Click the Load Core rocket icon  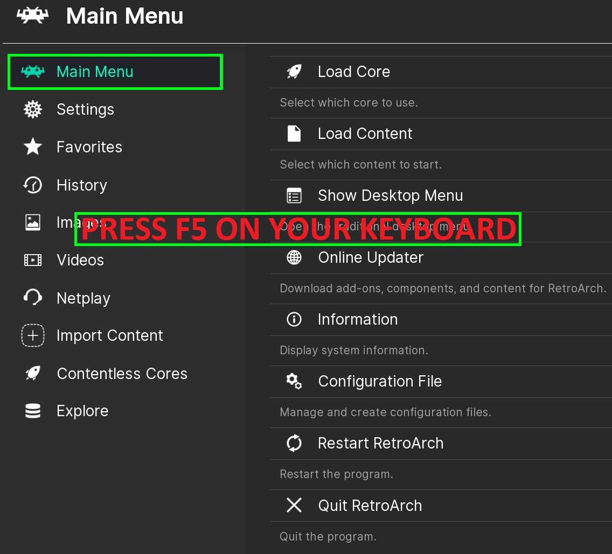(294, 72)
